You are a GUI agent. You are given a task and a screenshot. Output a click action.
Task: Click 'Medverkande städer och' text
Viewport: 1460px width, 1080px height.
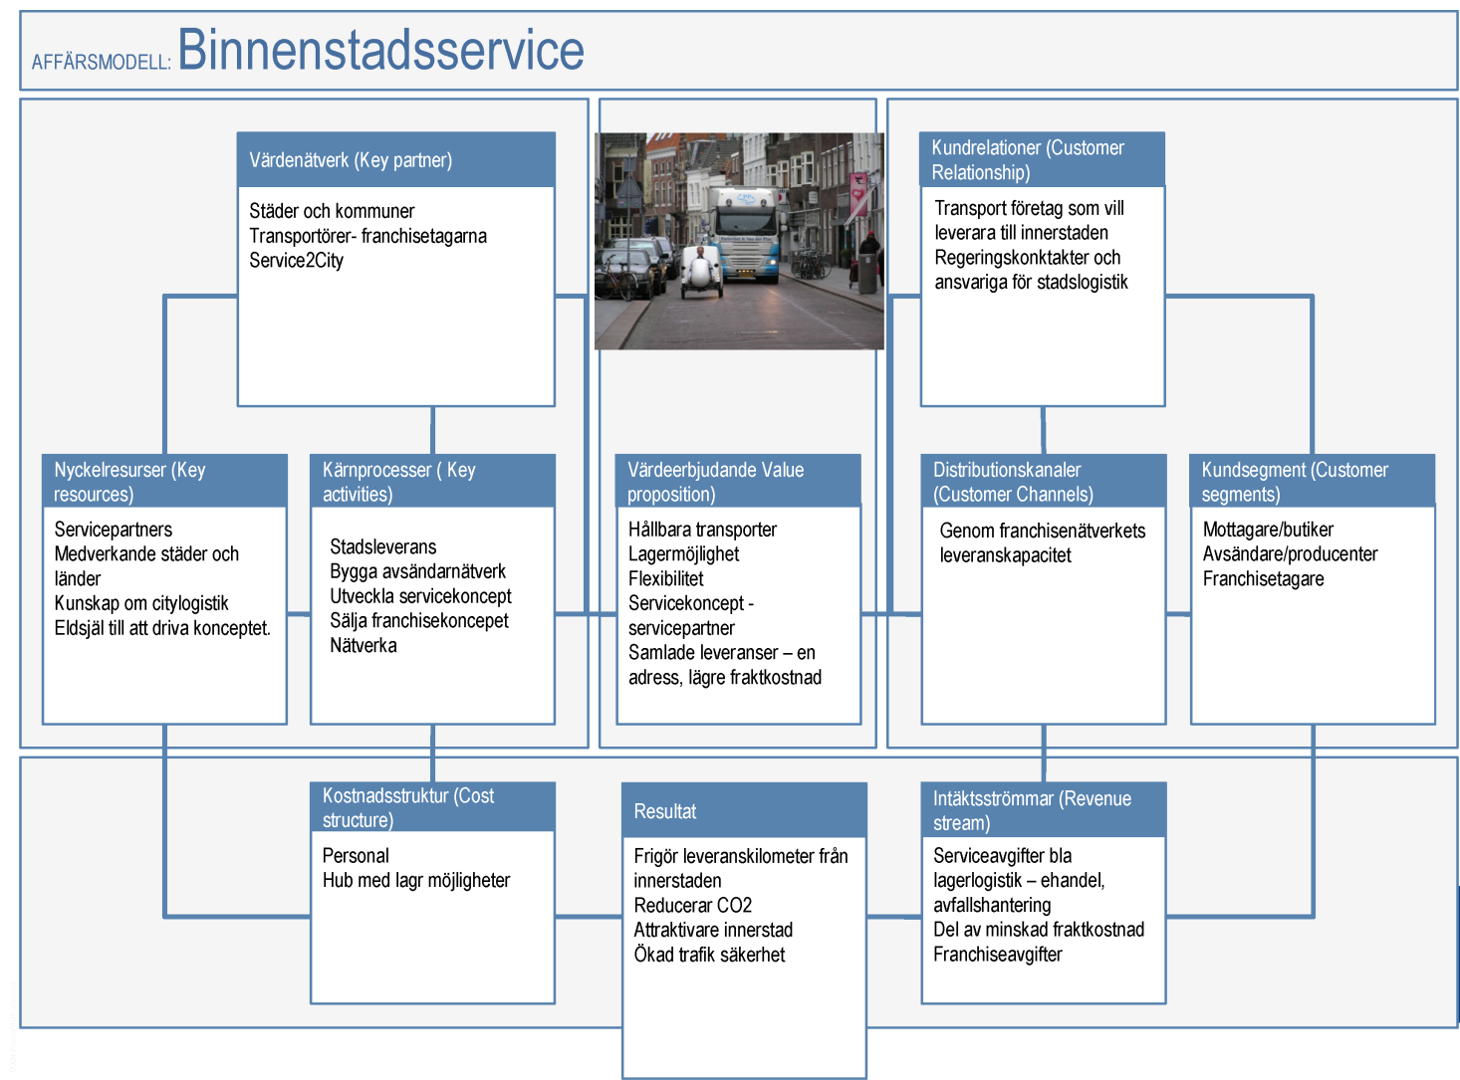coord(146,554)
